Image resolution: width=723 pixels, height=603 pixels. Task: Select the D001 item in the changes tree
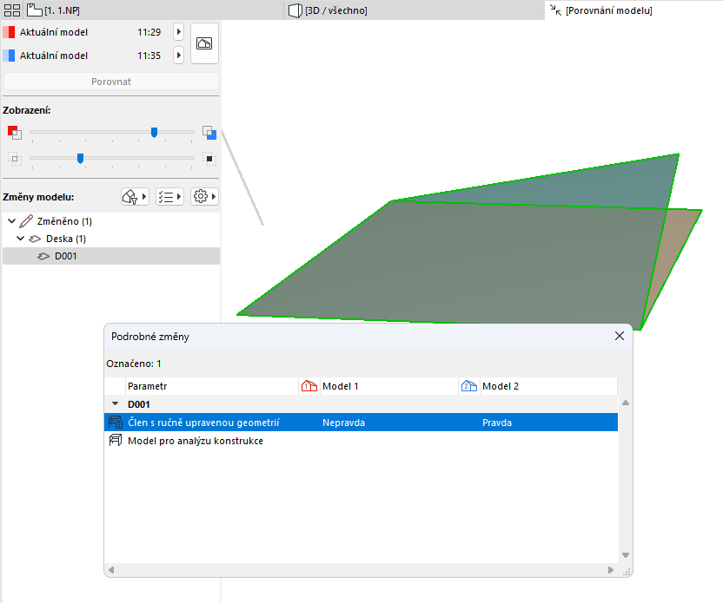(111, 256)
